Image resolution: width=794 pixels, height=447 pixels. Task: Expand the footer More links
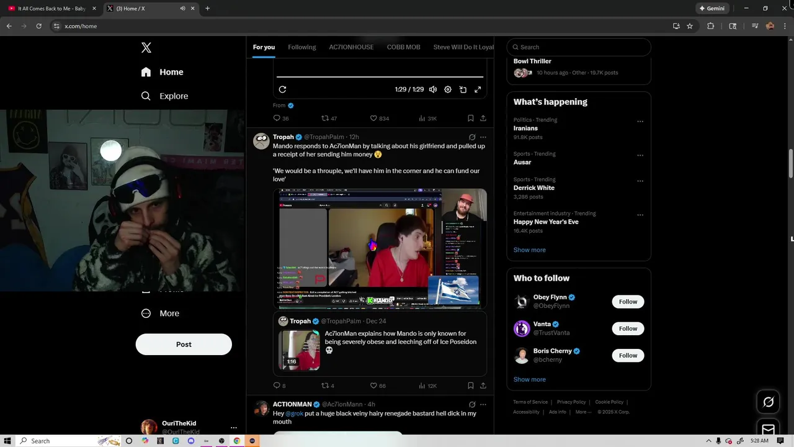[x=582, y=412]
